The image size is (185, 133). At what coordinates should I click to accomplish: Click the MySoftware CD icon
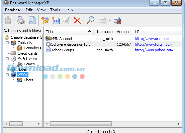tap(13, 59)
